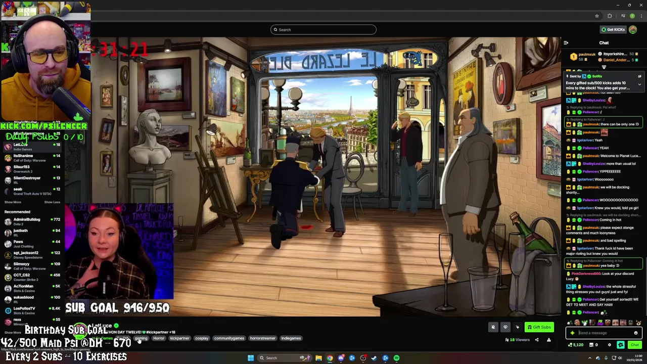Open the 5,120 Kicks balance
Screen dimensions: 647x364
576,345
